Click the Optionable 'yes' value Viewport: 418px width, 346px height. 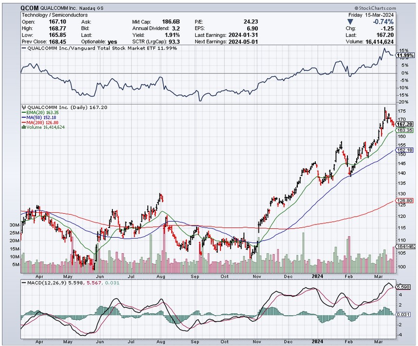112,42
